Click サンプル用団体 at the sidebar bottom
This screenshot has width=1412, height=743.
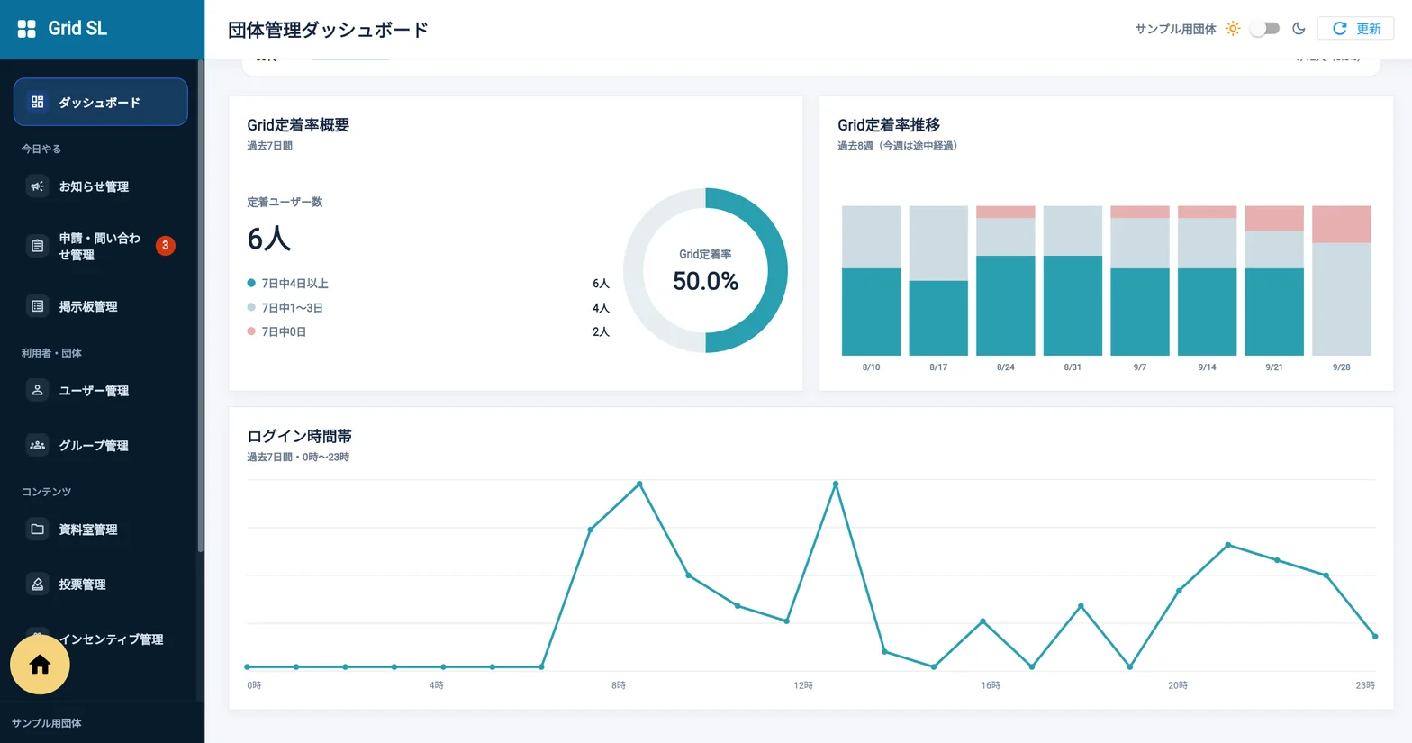(47, 723)
